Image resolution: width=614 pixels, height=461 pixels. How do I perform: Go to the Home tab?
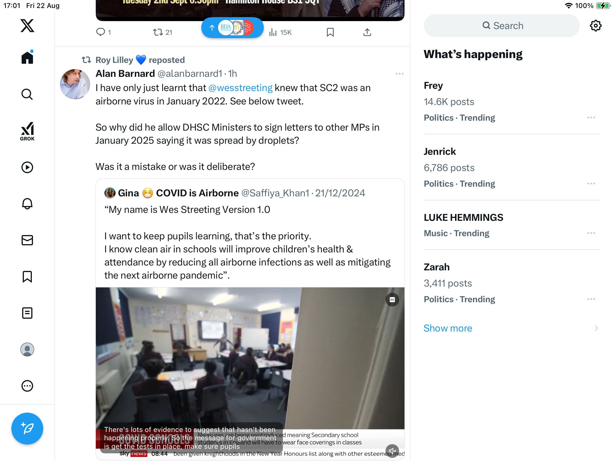[27, 57]
